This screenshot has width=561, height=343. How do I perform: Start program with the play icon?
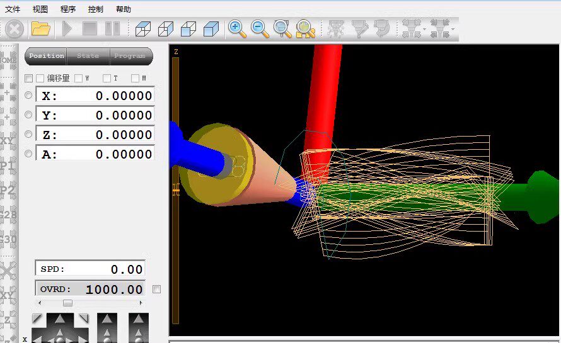(x=67, y=28)
